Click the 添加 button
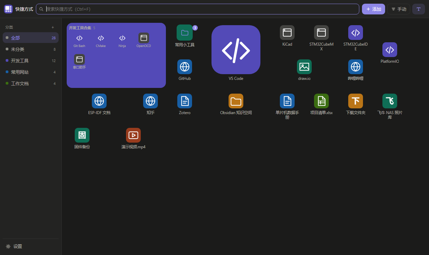The height and width of the screenshot is (255, 429). tap(373, 9)
